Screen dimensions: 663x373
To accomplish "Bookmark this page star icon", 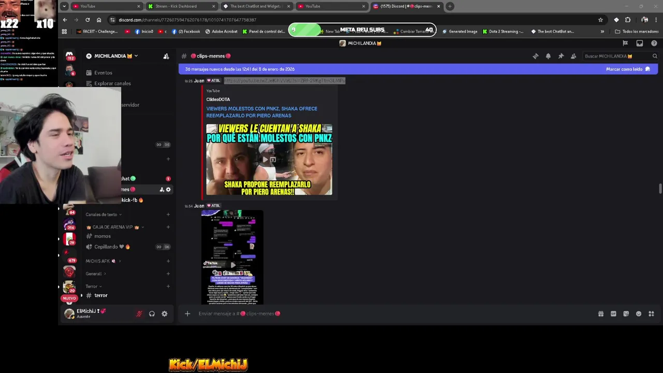I will click(x=600, y=20).
